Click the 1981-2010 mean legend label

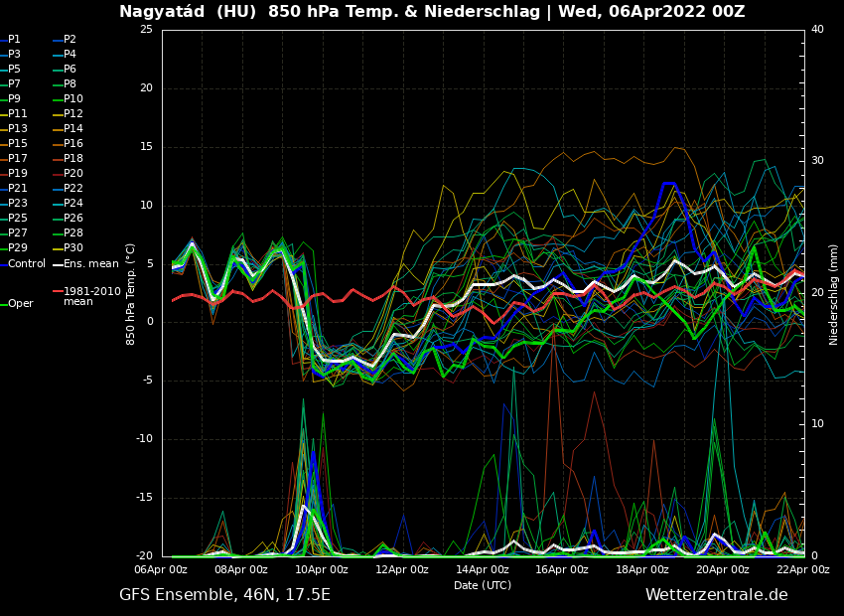(x=91, y=296)
